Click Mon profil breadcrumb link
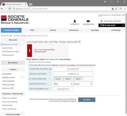 pos(31,36)
